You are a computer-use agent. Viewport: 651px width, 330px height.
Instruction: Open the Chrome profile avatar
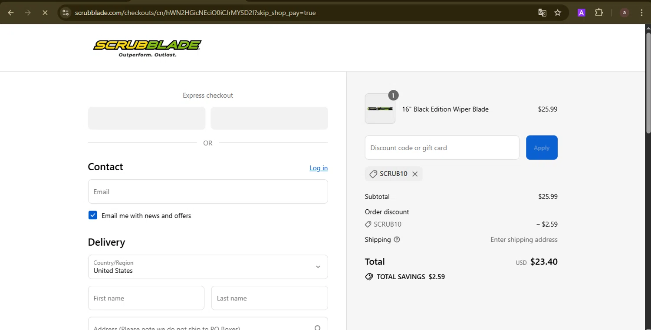[624, 13]
